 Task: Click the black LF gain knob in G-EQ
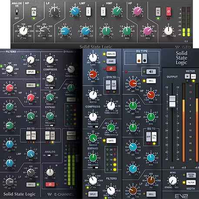coord(54,11)
